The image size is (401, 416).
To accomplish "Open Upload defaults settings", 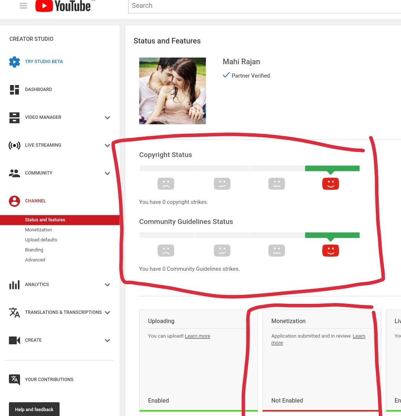I will click(41, 240).
